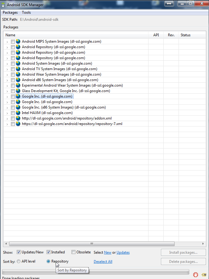Click the globe icon for Glass Development Kit
Image resolution: width=209 pixels, height=279 pixels.
(x=18, y=91)
